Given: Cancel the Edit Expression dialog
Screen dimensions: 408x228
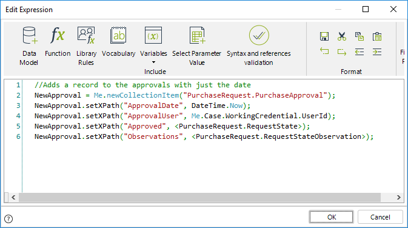Looking at the screenshot, I should pos(380,217).
